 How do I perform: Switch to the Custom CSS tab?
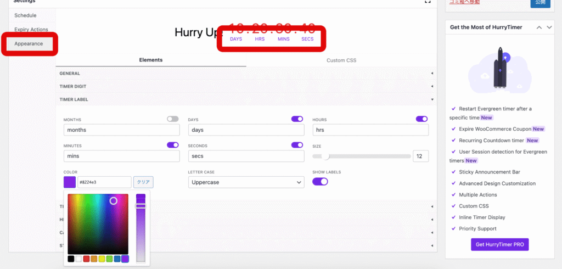[341, 60]
